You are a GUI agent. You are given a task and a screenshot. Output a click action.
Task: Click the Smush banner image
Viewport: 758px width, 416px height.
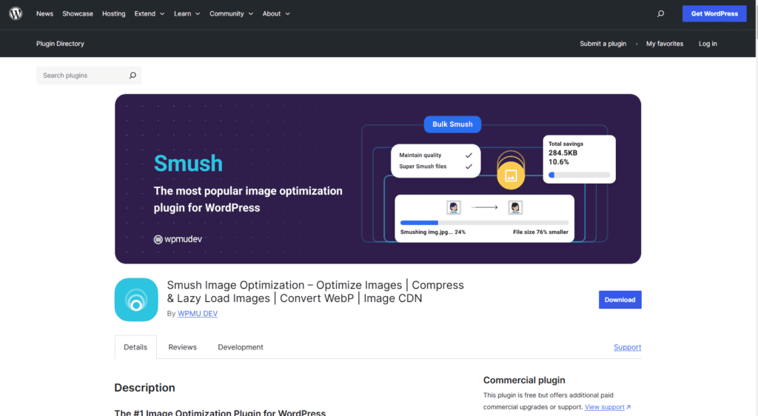(x=378, y=179)
